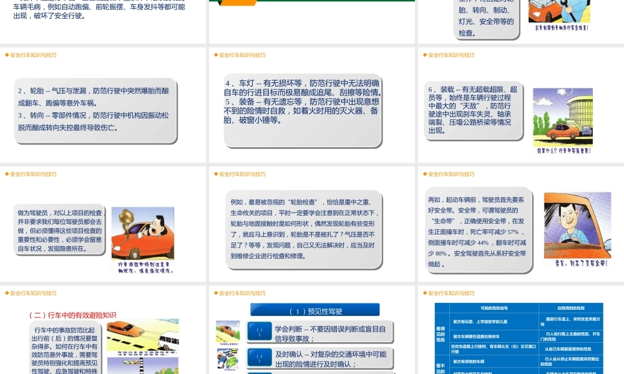Click the table cell 前方车辆要在道路右侧停车
Viewport: 624px width, 374px height.
[494, 336]
